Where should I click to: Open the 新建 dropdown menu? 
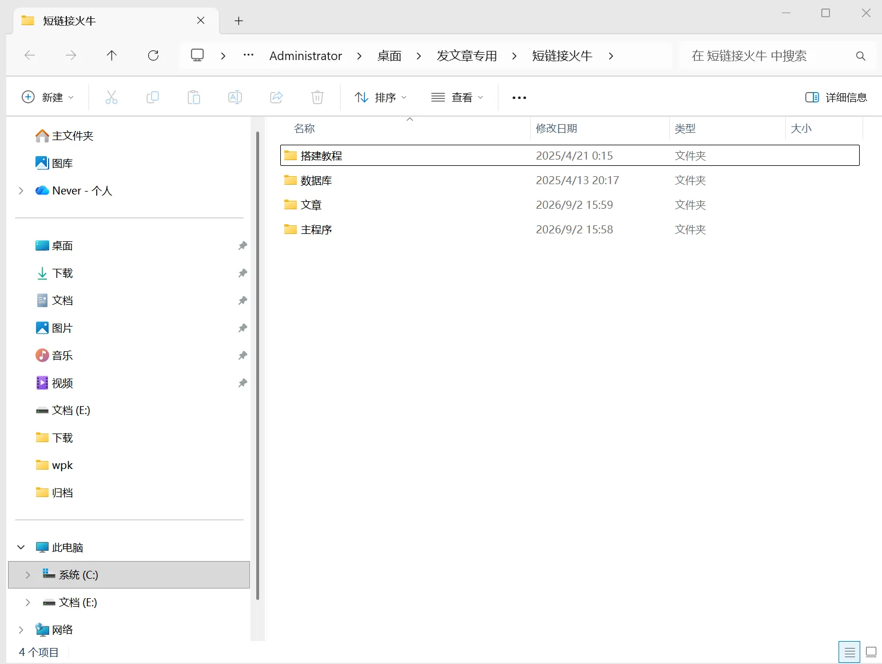(x=47, y=97)
